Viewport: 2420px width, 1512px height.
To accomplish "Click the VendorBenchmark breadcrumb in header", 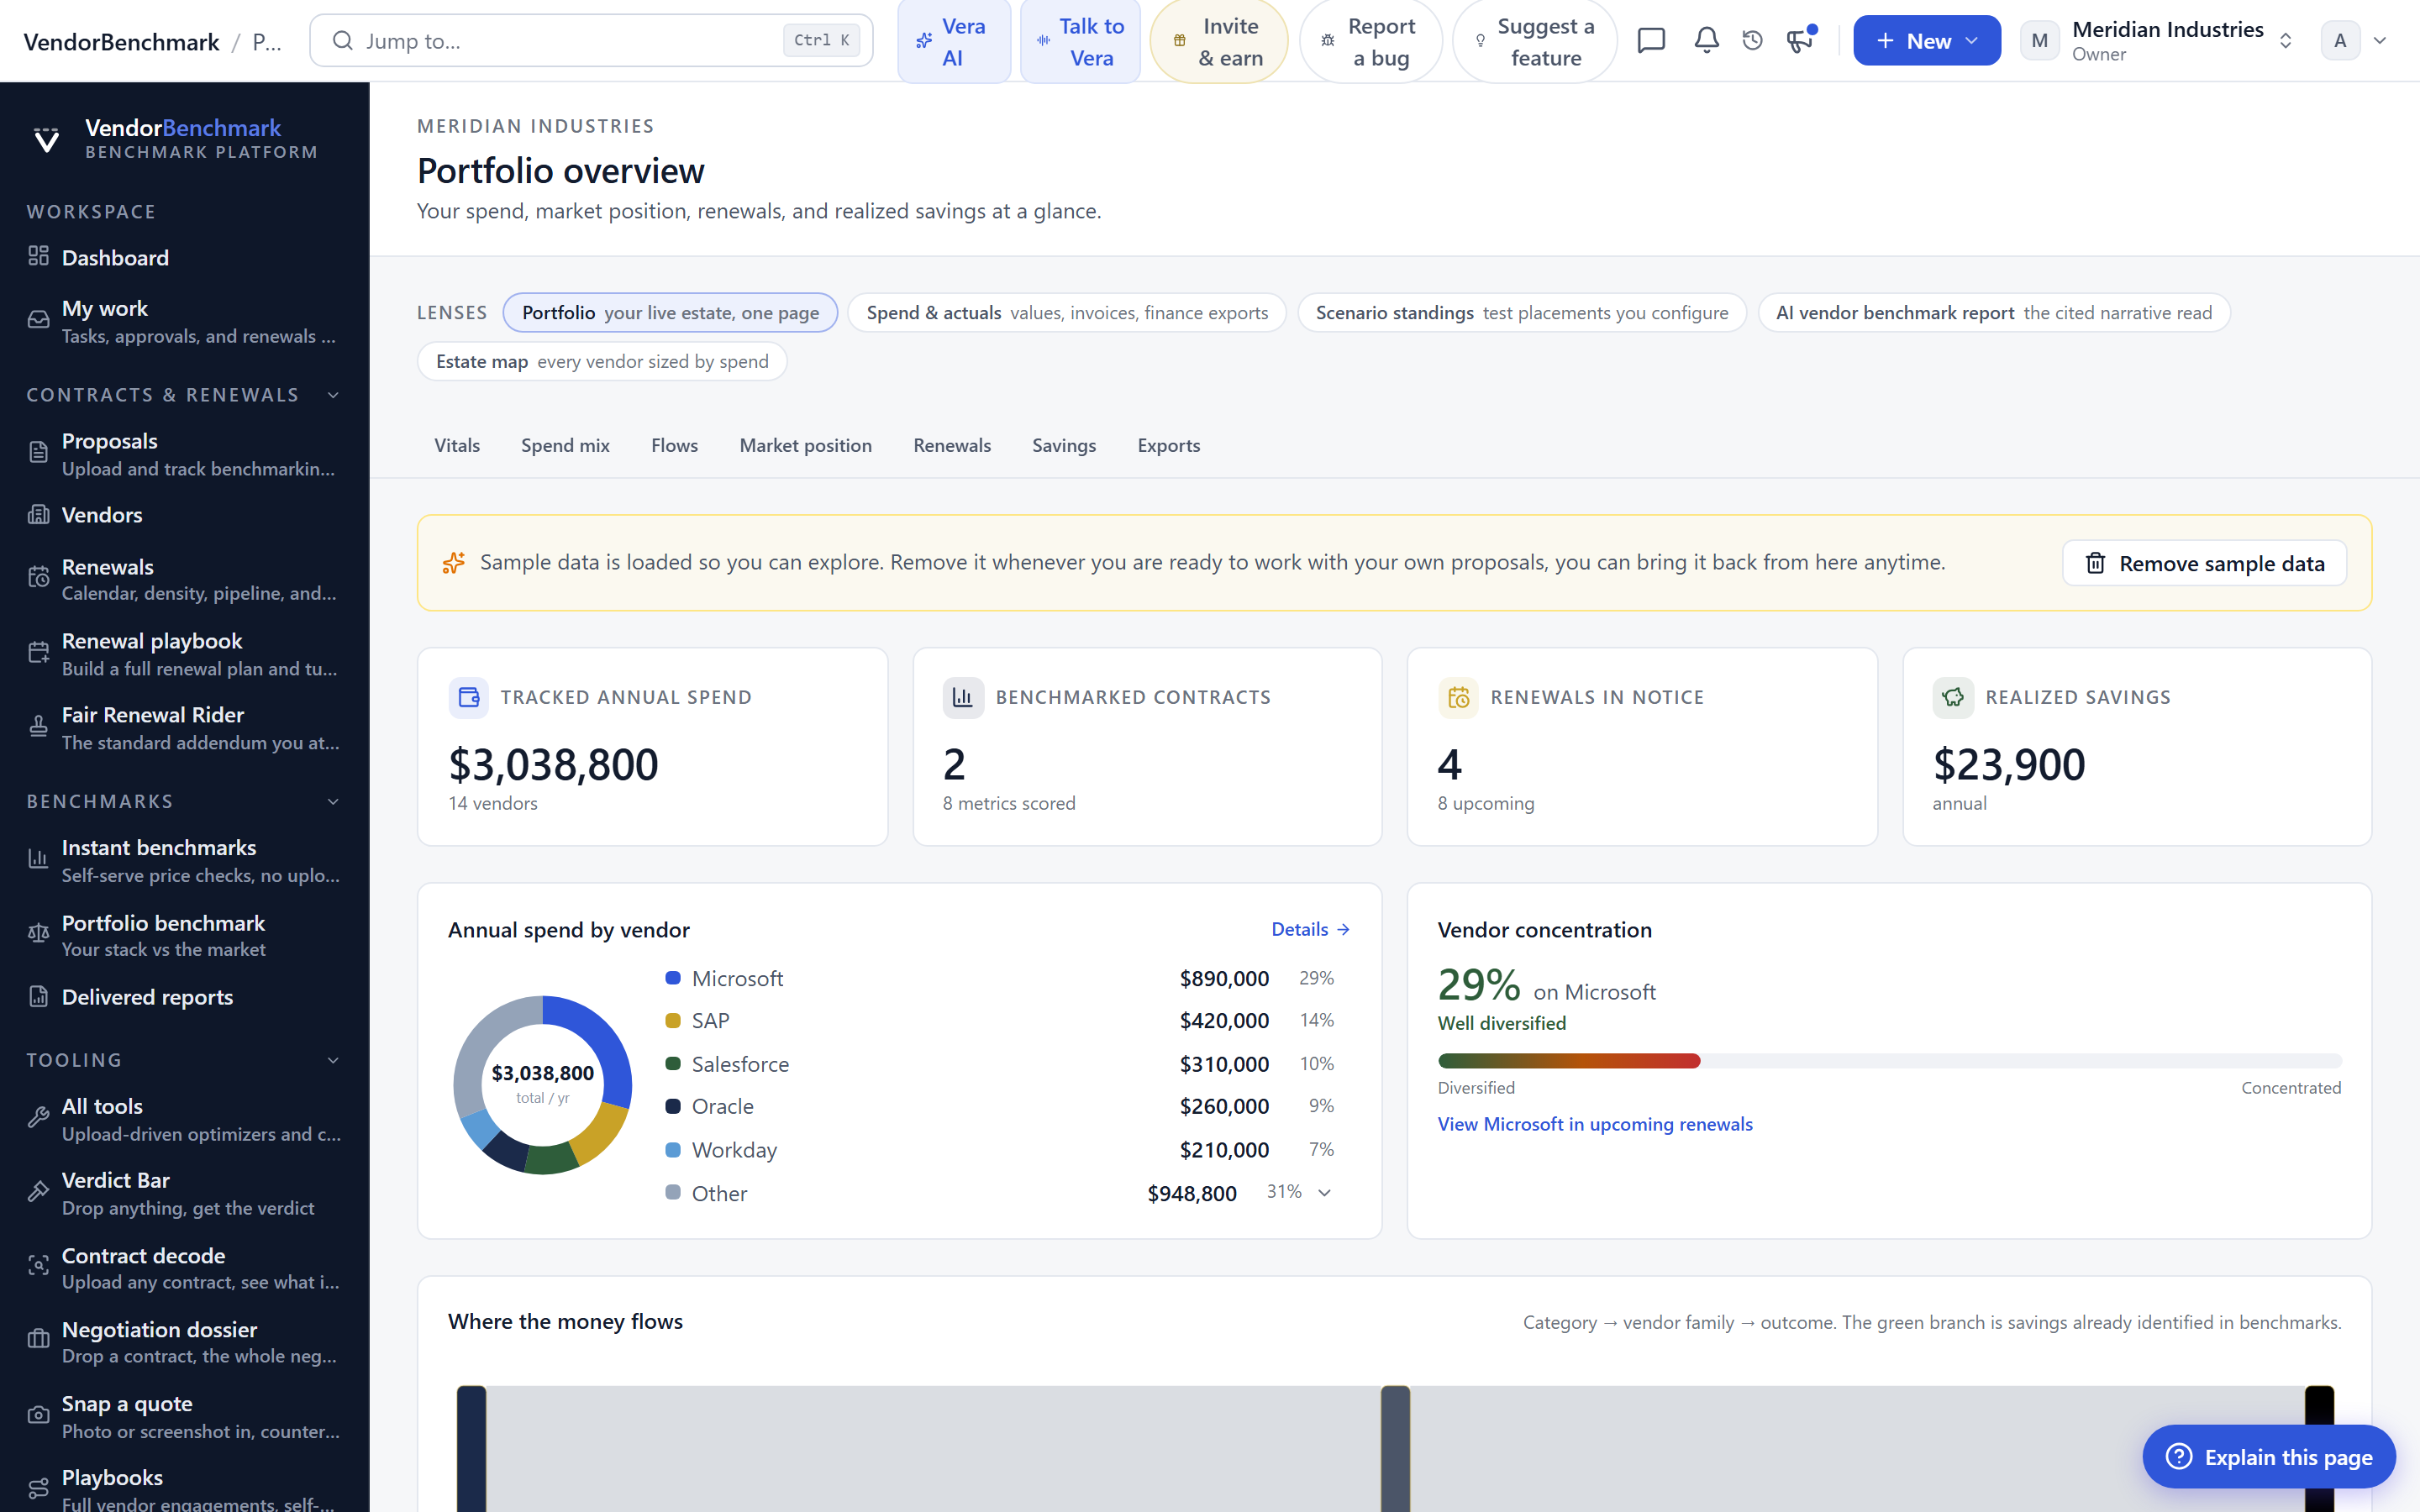I will coord(121,41).
